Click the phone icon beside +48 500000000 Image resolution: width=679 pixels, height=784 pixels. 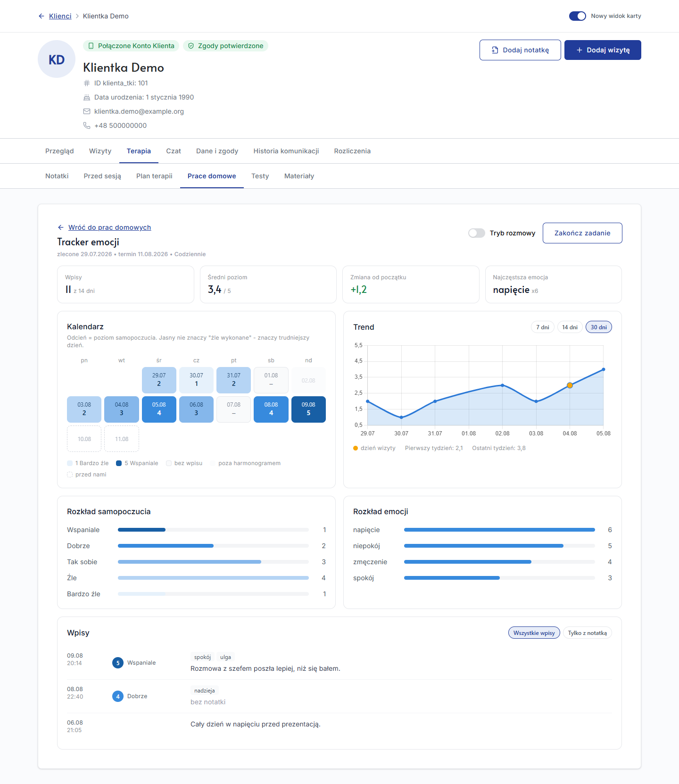(87, 125)
